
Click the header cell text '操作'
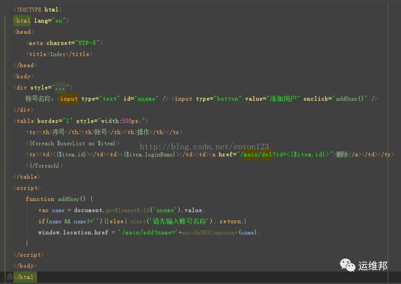point(143,132)
